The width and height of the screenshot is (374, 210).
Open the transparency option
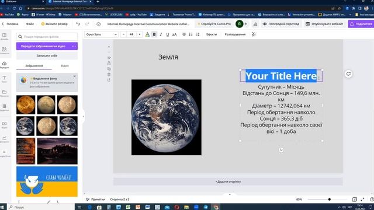254,34
